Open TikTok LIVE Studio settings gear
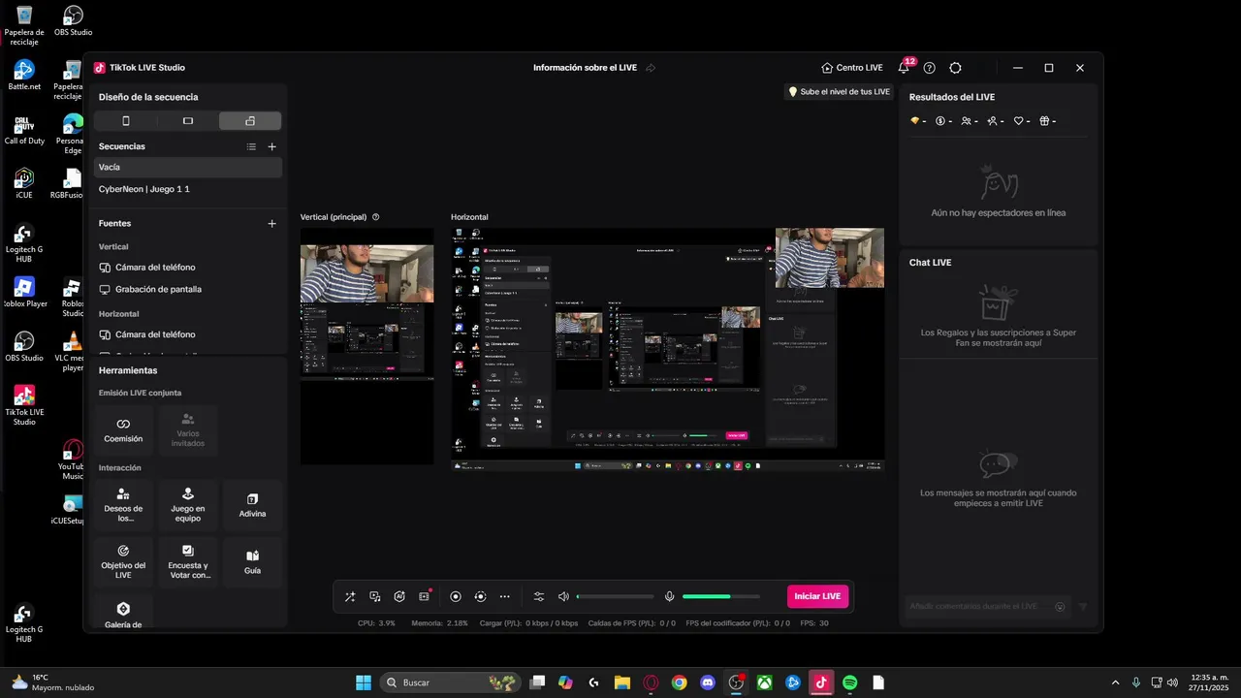 (x=955, y=68)
